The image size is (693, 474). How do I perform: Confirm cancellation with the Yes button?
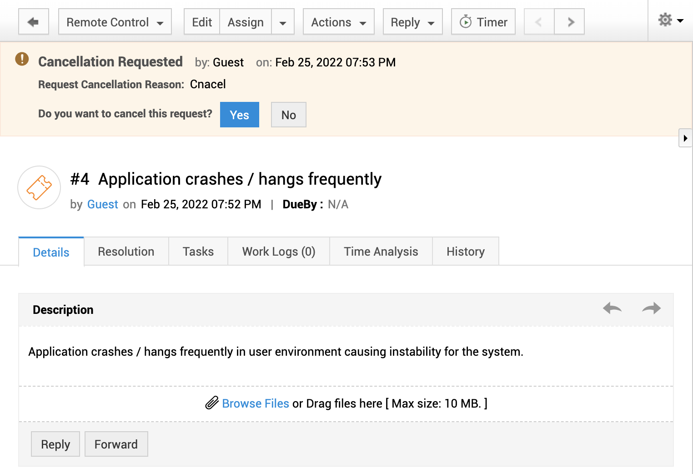(x=239, y=115)
